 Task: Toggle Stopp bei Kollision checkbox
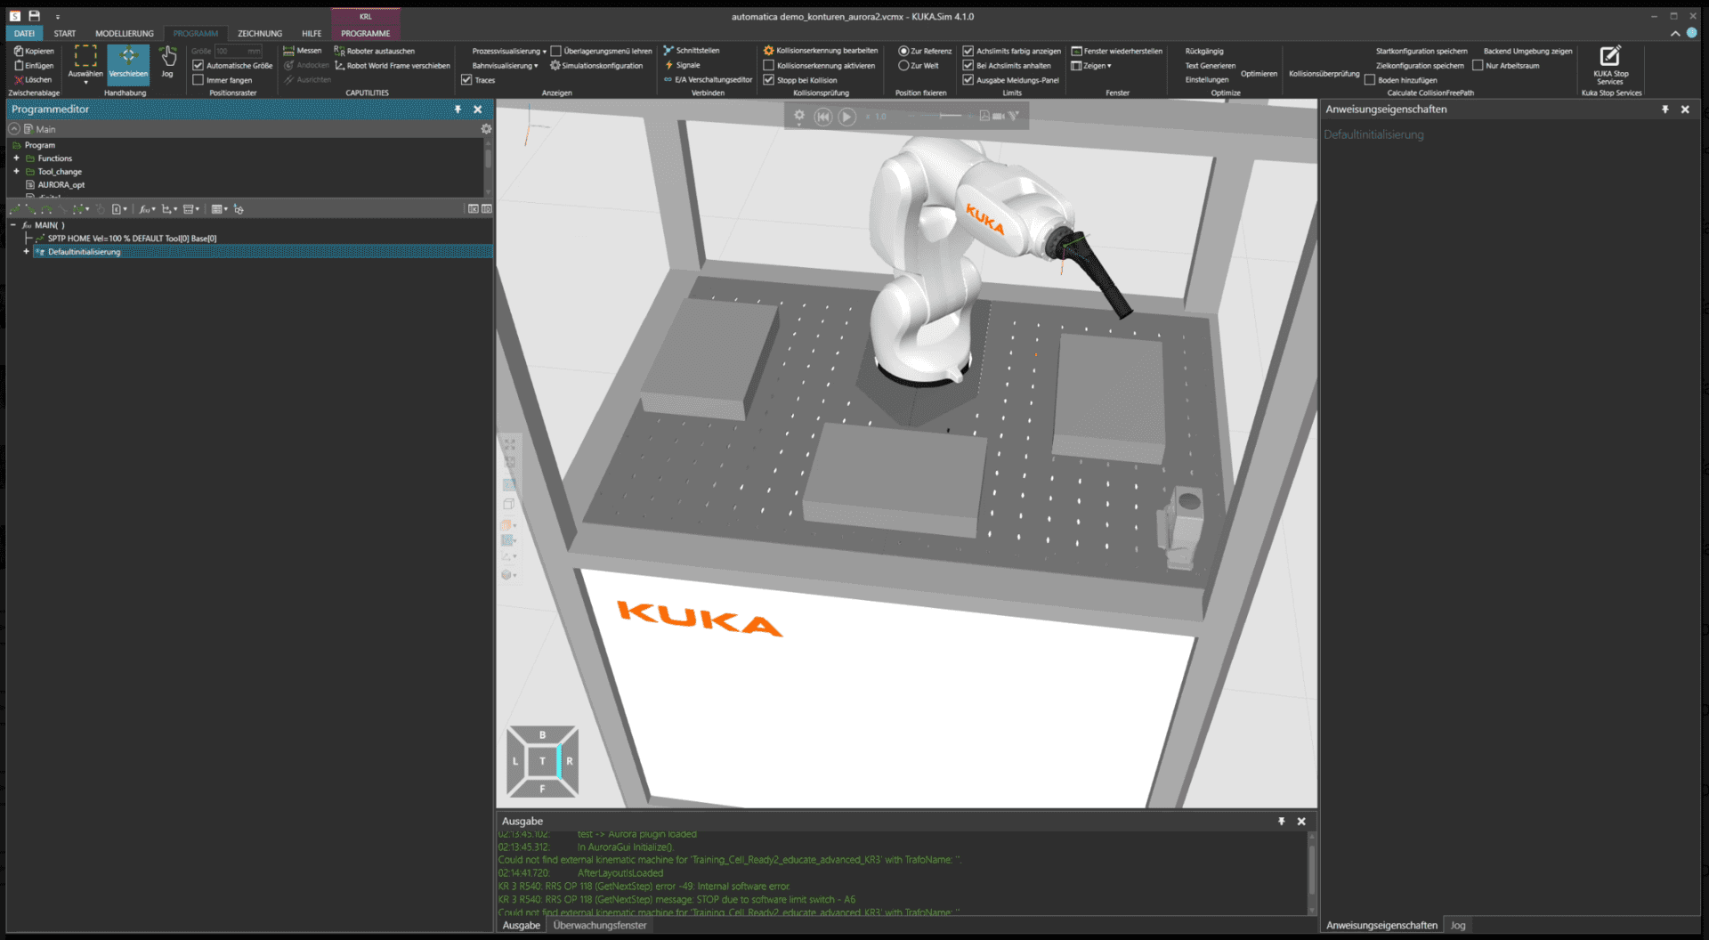768,79
